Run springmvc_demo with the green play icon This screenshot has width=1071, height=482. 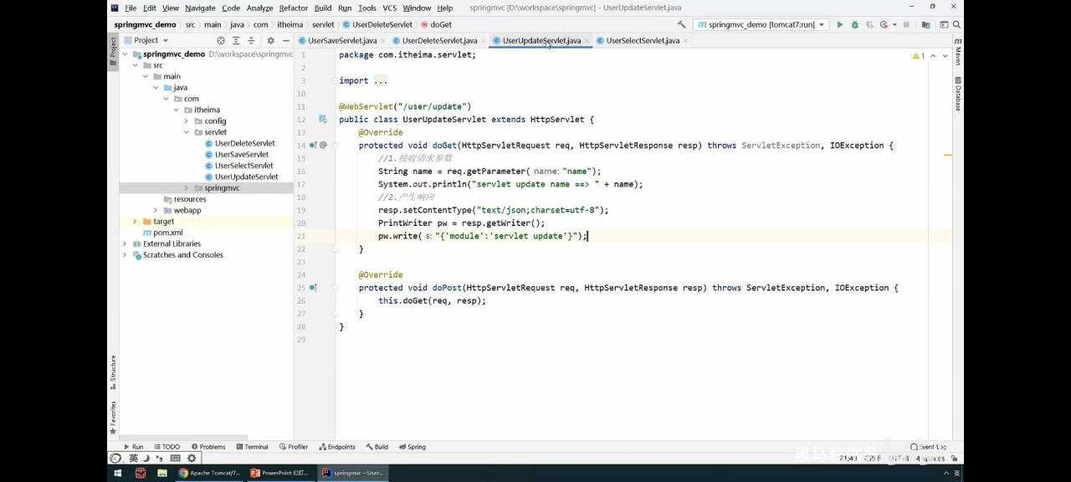click(840, 25)
